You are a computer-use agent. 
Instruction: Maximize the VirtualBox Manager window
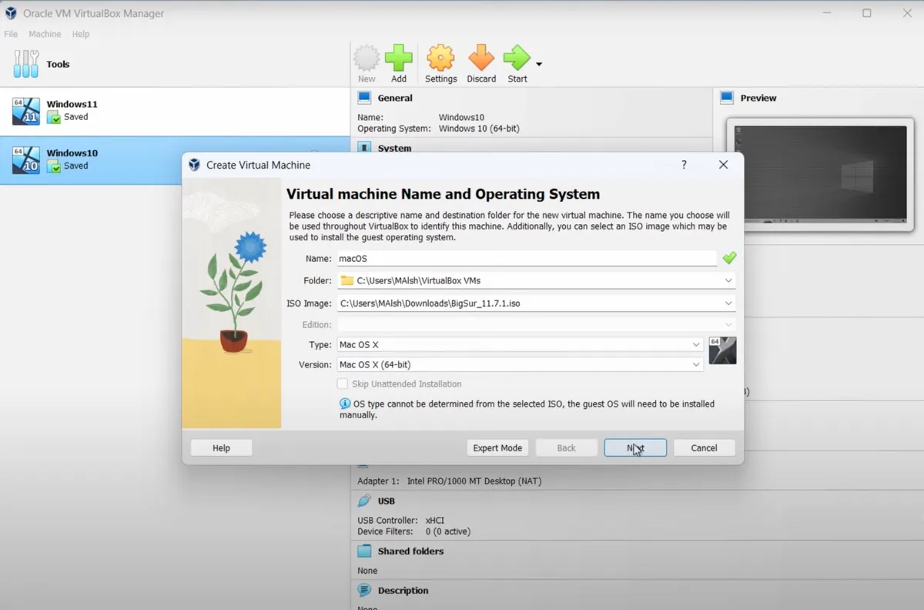point(866,13)
